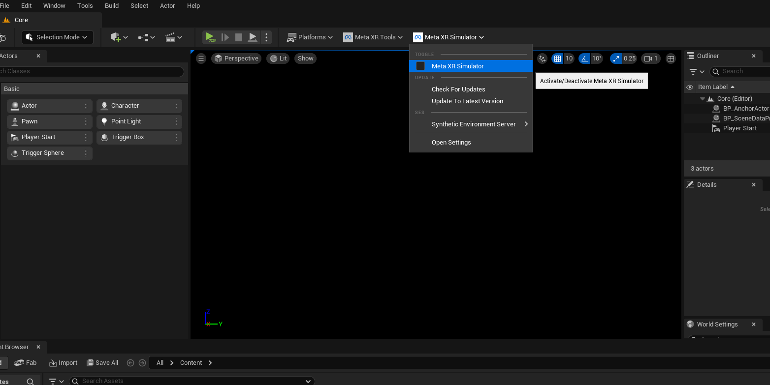Open Fab from the Content Browser
The height and width of the screenshot is (385, 770).
coord(26,363)
